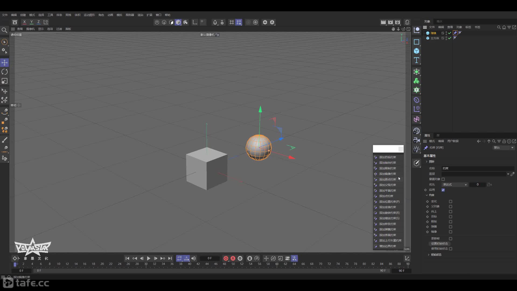Open the search magnifier in left toolbar
The image size is (517, 291).
click(4, 30)
